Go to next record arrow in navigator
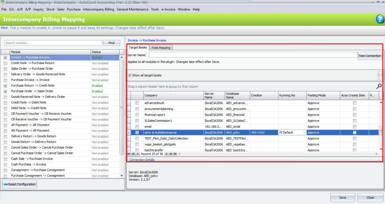385x205 pixels. pos(167,154)
